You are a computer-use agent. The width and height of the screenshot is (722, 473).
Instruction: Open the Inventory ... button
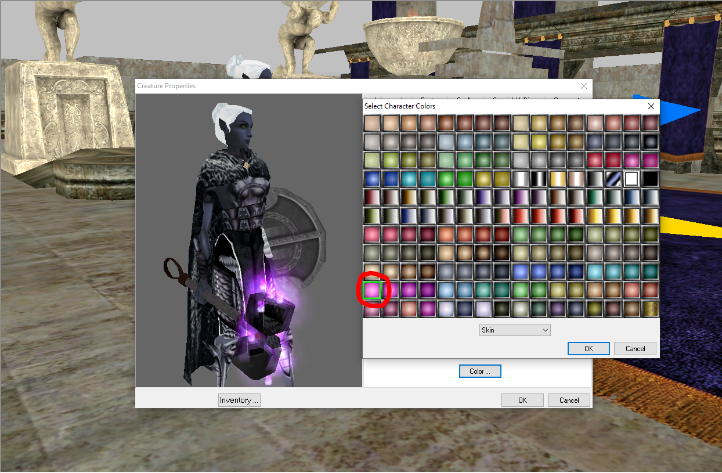tap(239, 400)
